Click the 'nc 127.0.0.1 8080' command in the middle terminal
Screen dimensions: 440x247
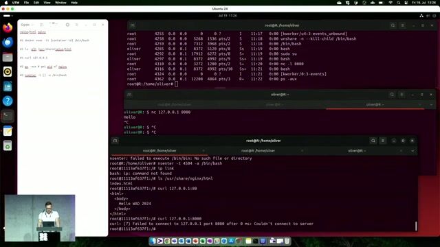(x=170, y=112)
